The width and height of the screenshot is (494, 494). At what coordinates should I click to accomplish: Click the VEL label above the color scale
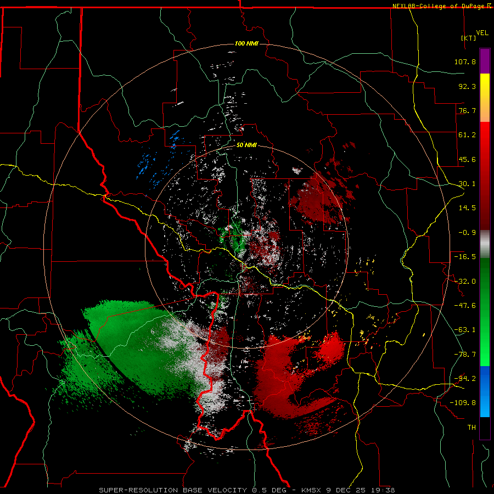coord(482,32)
